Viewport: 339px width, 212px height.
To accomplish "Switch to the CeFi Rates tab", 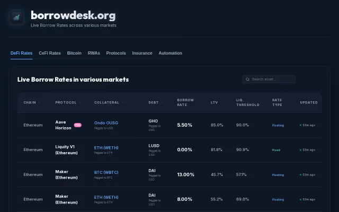I will (50, 53).
